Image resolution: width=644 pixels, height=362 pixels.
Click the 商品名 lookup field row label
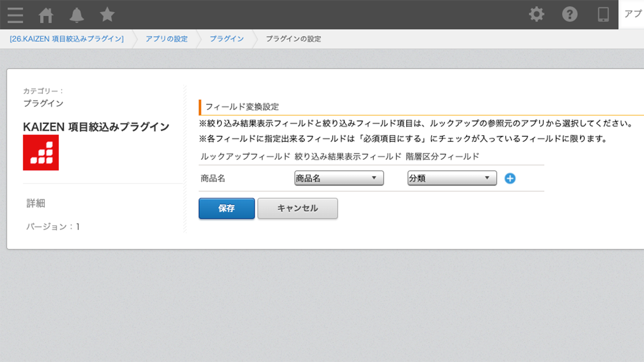coord(213,178)
